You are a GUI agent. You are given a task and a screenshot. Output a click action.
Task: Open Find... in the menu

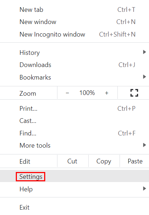pos(74,133)
